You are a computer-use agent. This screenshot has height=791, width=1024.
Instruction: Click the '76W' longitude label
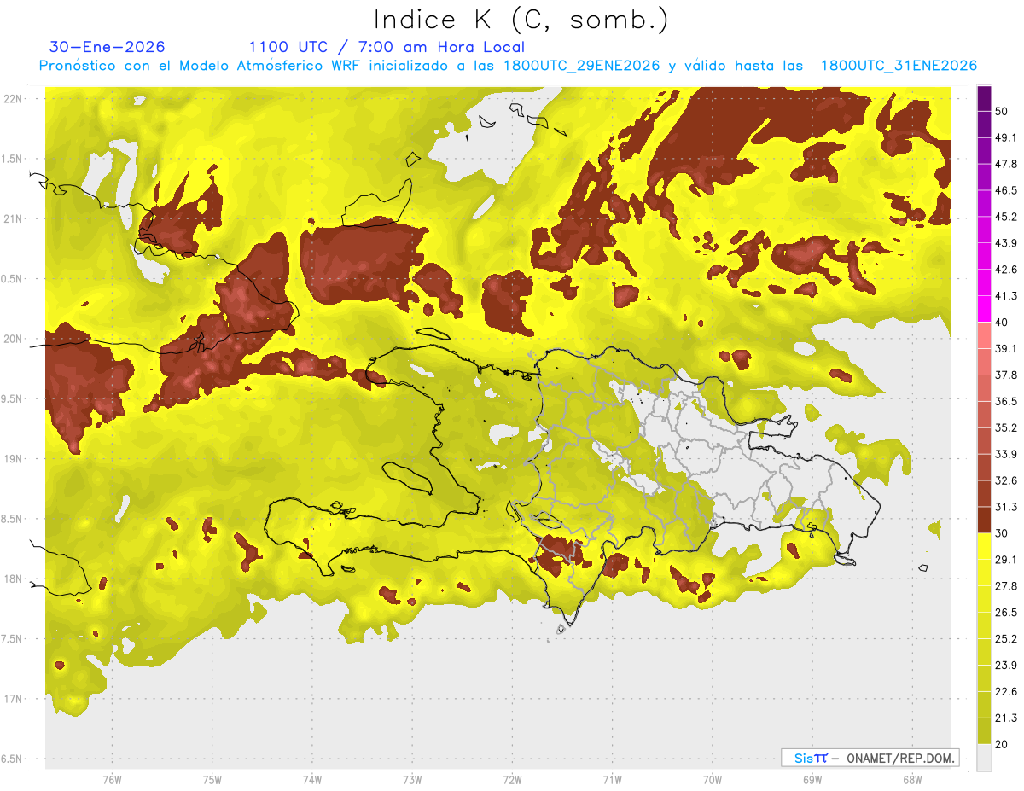coord(112,781)
